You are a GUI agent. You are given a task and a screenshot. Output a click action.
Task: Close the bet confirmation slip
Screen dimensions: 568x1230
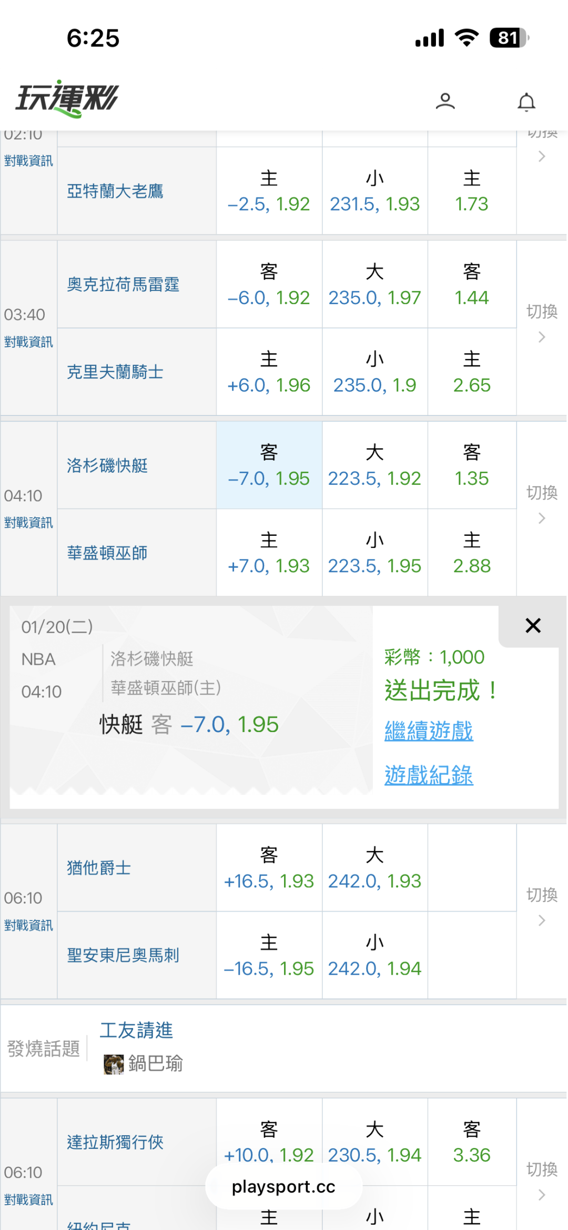(533, 625)
